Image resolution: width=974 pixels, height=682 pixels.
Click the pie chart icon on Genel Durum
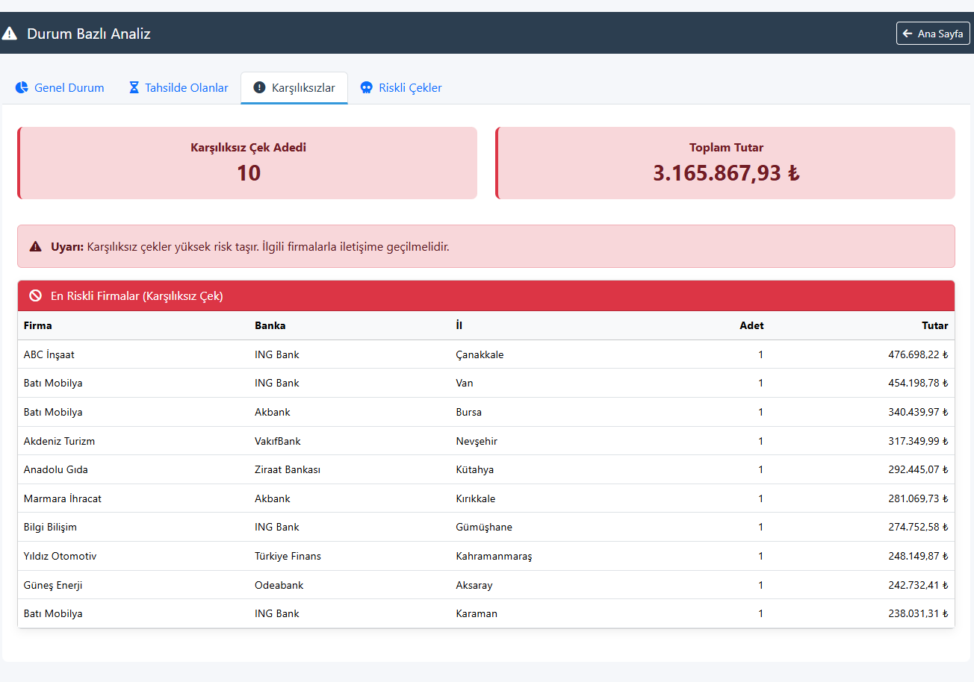pos(22,88)
